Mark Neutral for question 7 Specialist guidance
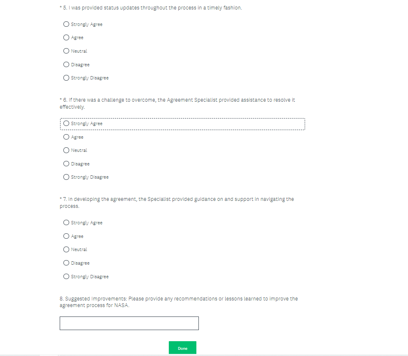 coord(66,249)
